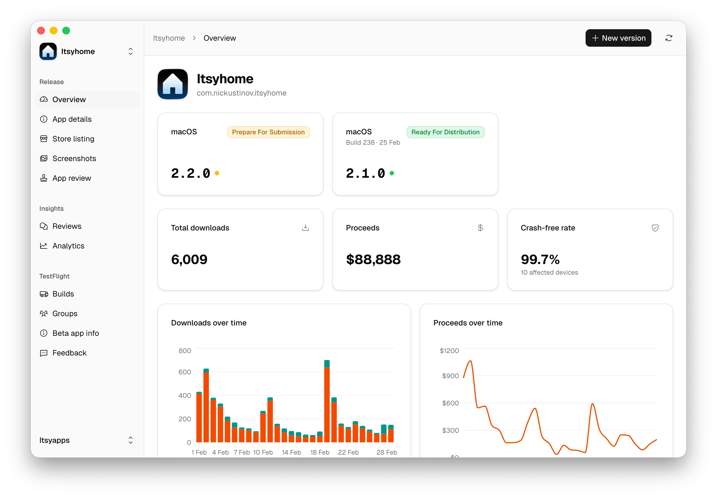Select the Reviews icon under Insights

coord(44,226)
